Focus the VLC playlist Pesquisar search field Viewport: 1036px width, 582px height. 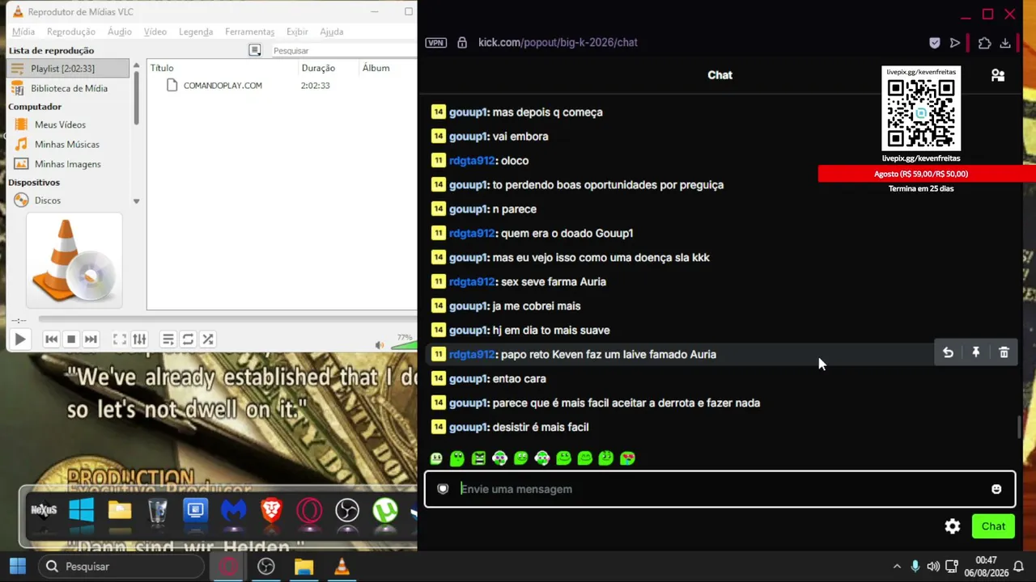coord(342,51)
